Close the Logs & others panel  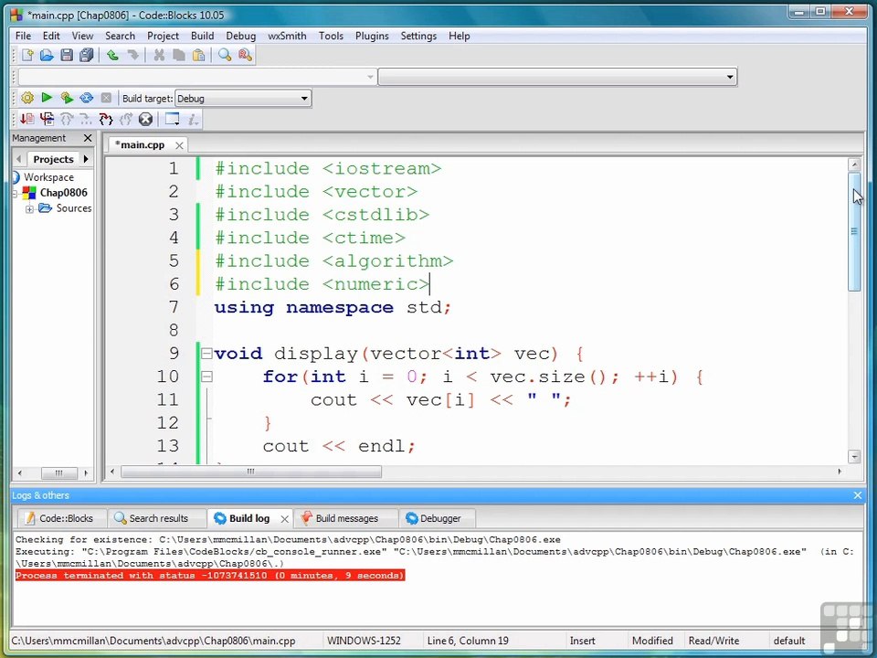click(x=858, y=495)
